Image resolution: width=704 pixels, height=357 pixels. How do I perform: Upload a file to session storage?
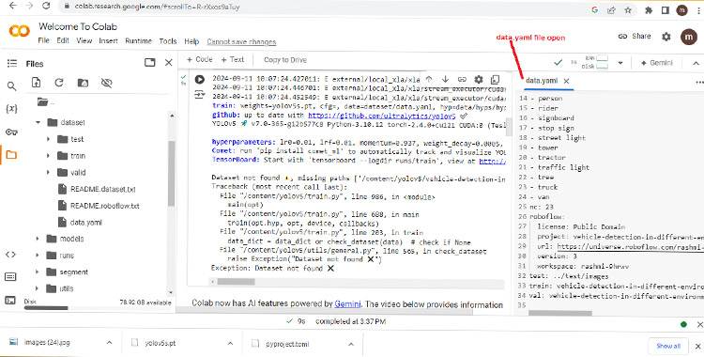pyautogui.click(x=36, y=83)
